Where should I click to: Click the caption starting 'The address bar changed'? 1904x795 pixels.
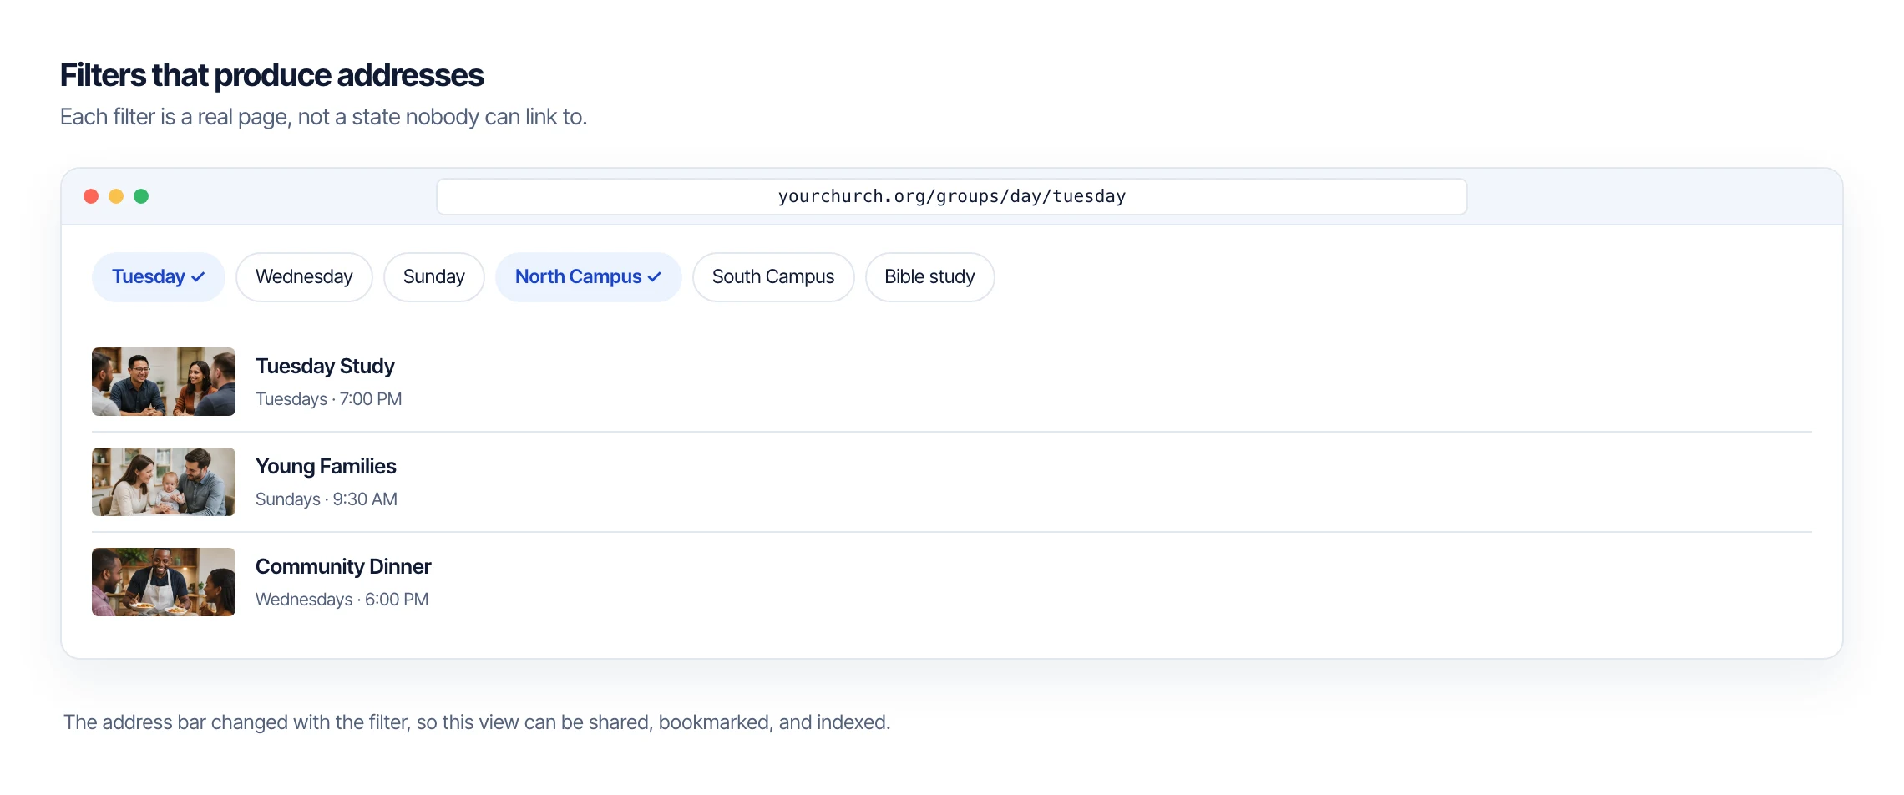[x=477, y=722]
